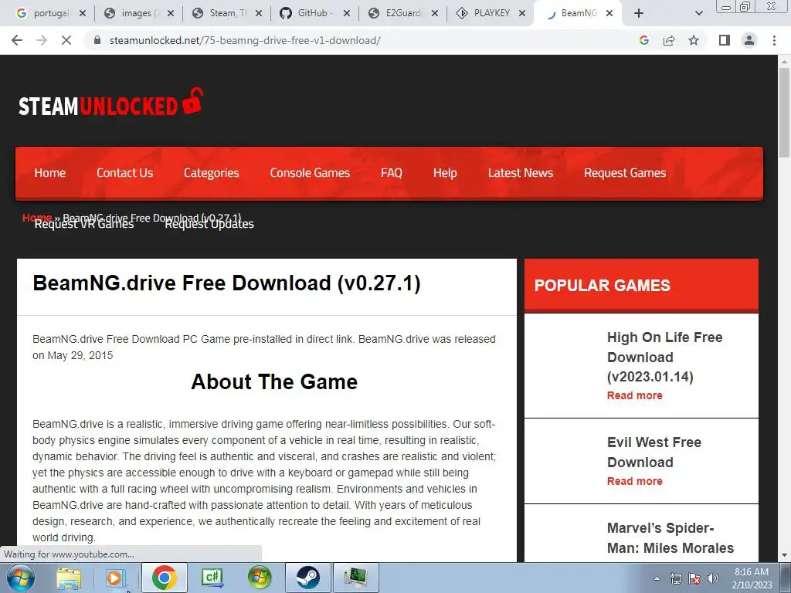Click the scrollbar down arrow
The width and height of the screenshot is (791, 593).
pyautogui.click(x=784, y=556)
